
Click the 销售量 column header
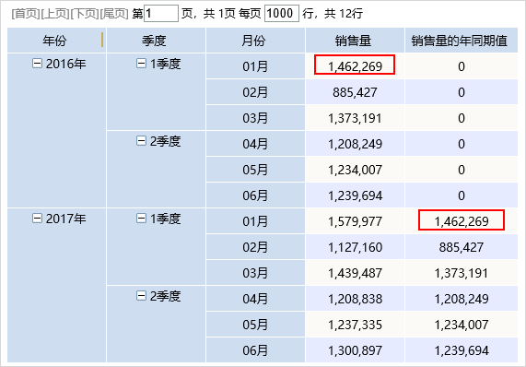pos(355,41)
